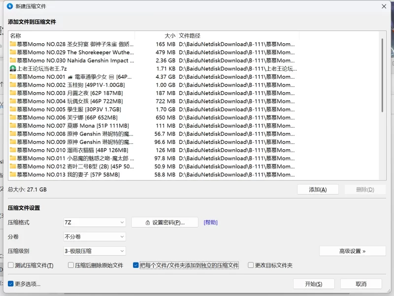This screenshot has width=394, height=296.
Task: Click the 设置密码 button
Action: [164, 223]
